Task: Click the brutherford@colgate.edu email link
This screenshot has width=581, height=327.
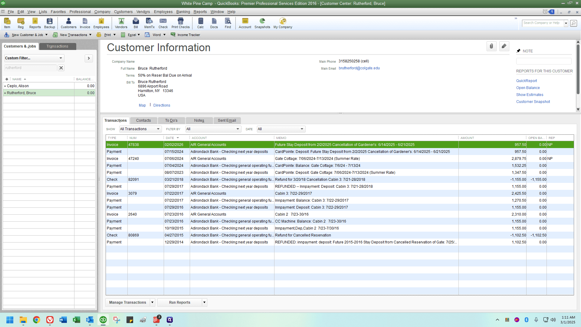Action: click(x=359, y=68)
